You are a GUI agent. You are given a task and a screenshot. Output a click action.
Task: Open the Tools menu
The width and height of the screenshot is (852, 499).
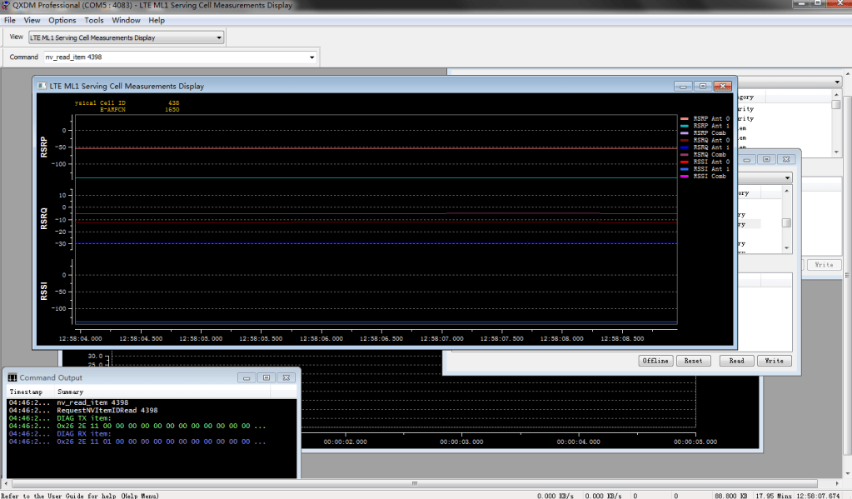point(94,20)
